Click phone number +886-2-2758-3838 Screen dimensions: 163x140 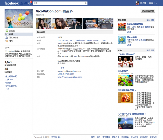coord(66,74)
